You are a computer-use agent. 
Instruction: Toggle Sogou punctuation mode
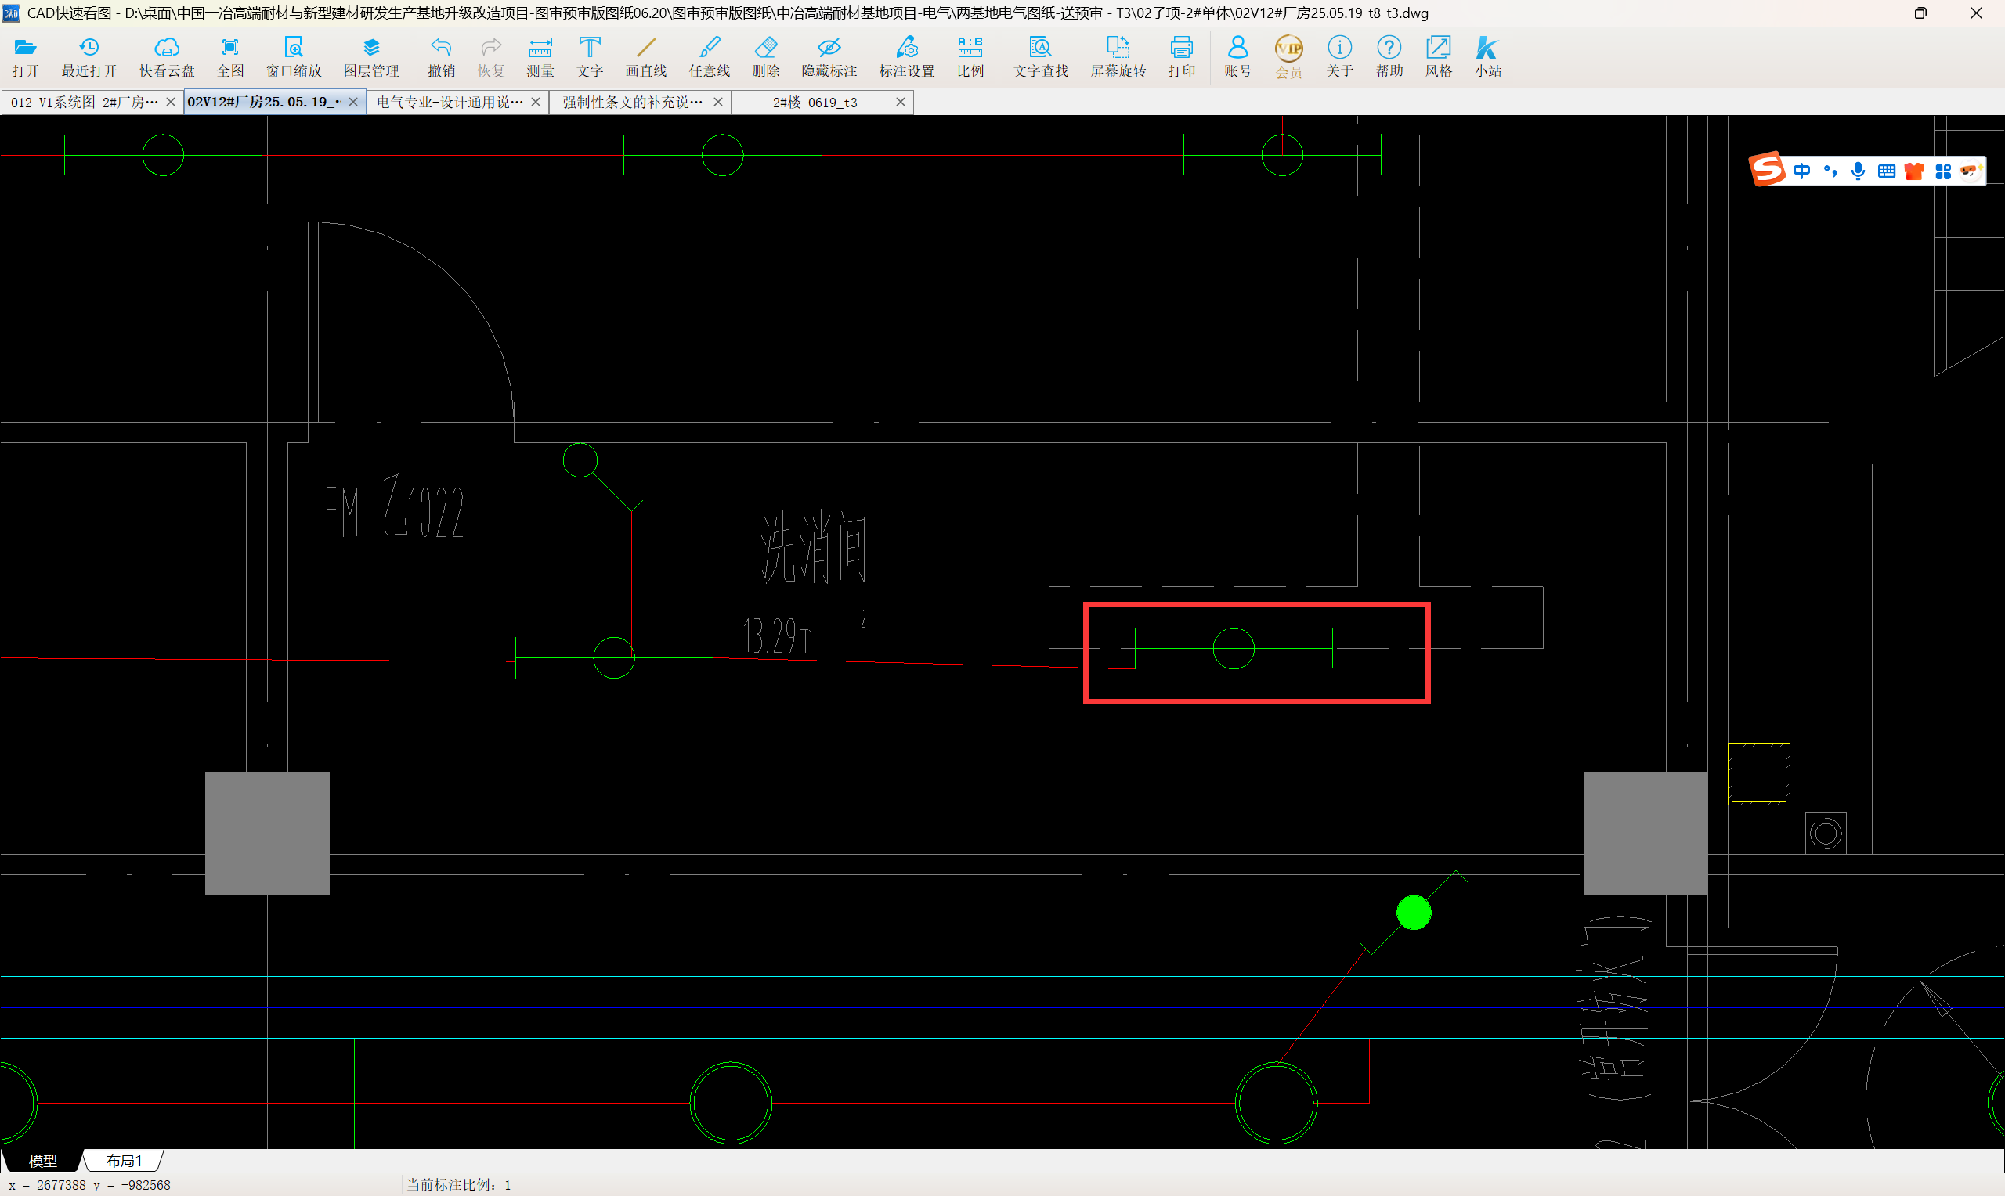[1830, 171]
